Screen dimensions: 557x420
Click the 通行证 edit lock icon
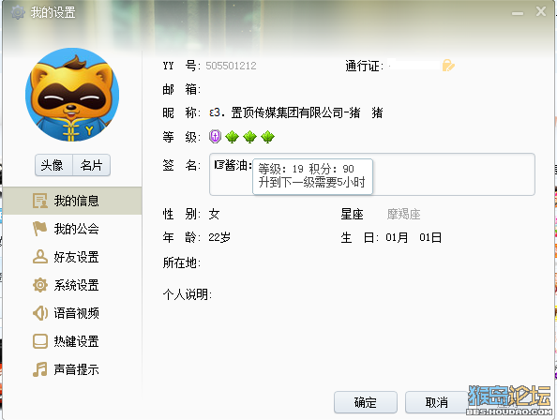click(x=448, y=66)
